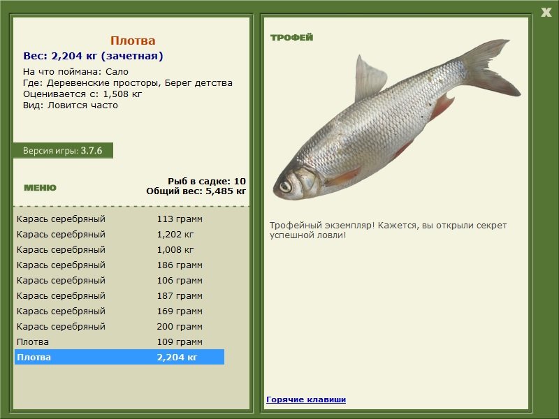Image resolution: width=559 pixels, height=419 pixels.
Task: Select the Карась серебряный 186 грамм row
Action: (119, 265)
